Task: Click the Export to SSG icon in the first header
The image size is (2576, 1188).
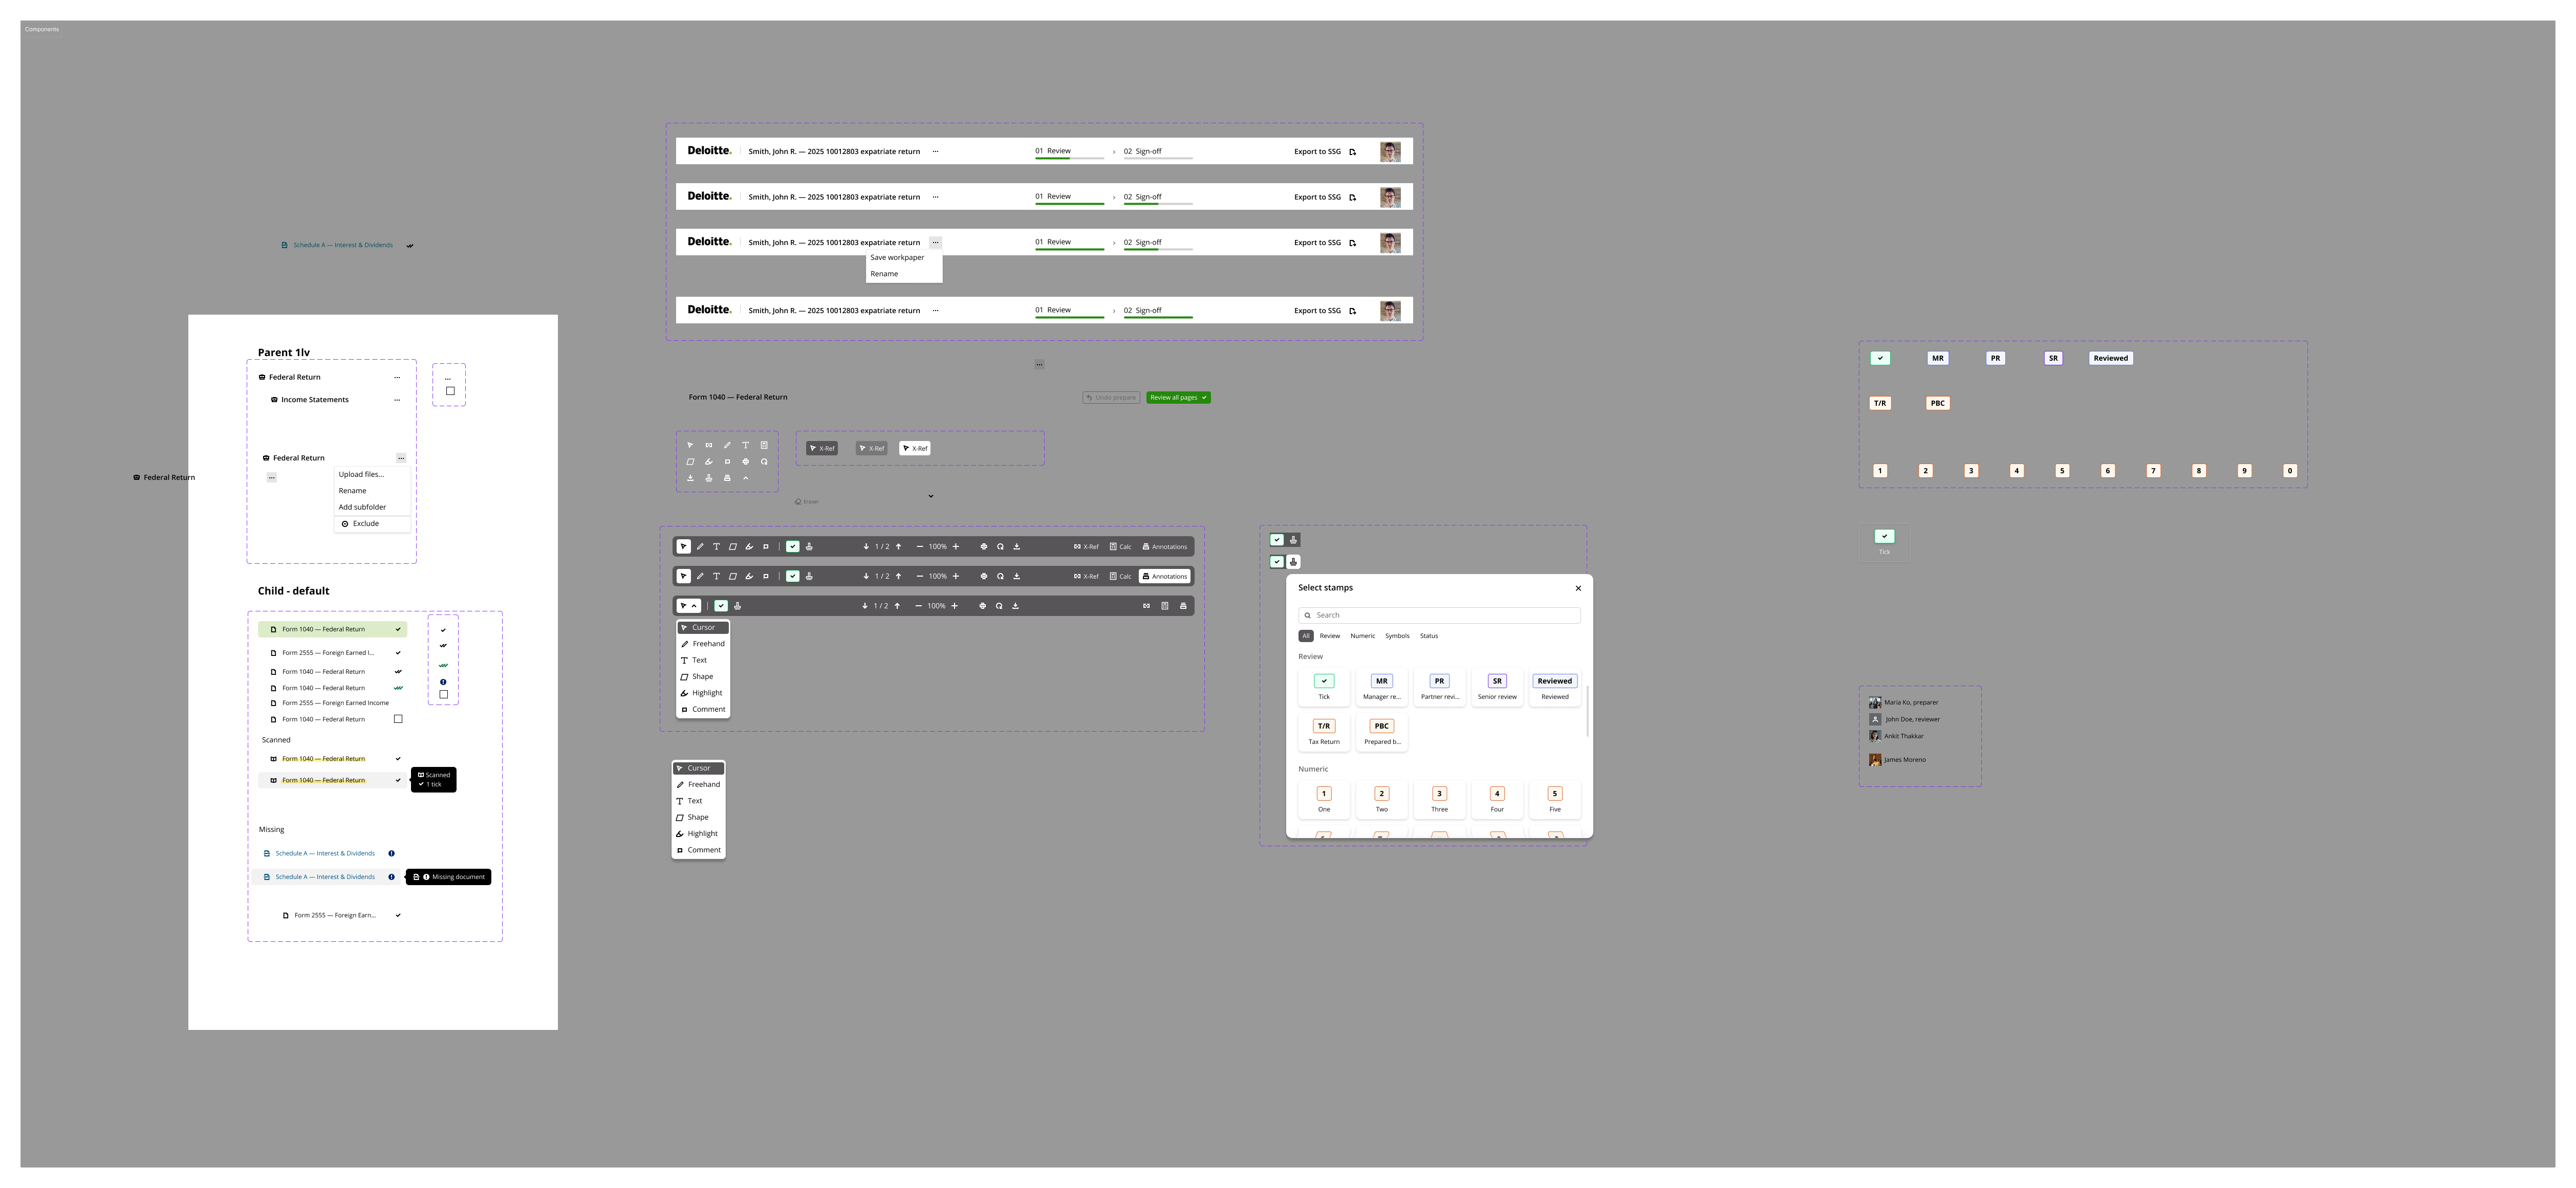Action: tap(1353, 152)
